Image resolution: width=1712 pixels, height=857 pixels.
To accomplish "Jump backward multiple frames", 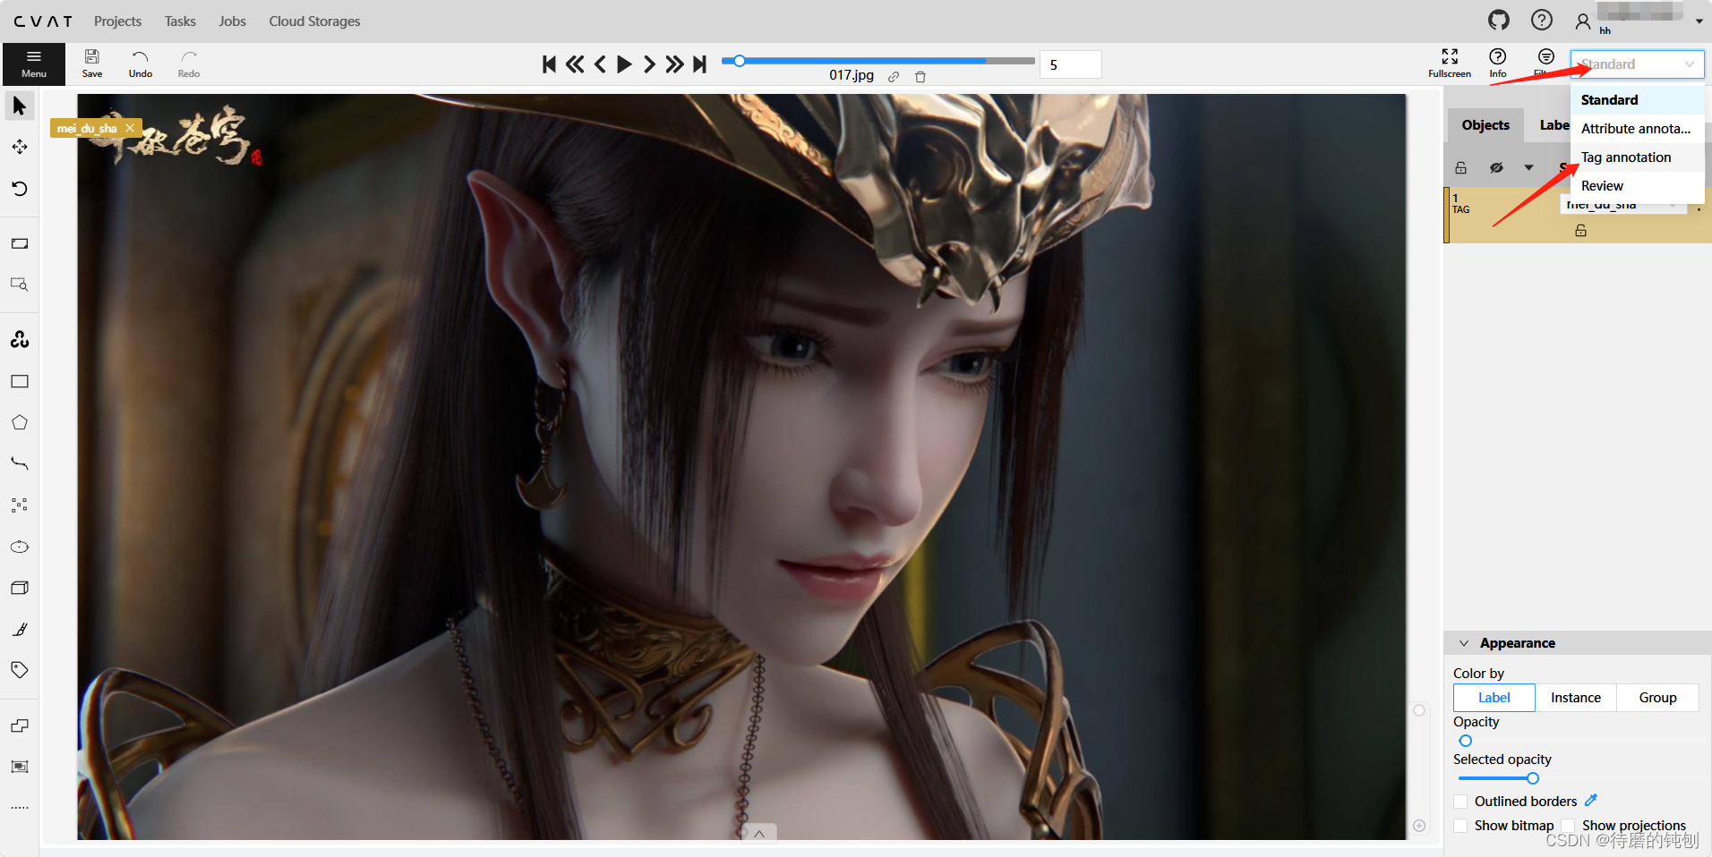I will click(x=575, y=64).
